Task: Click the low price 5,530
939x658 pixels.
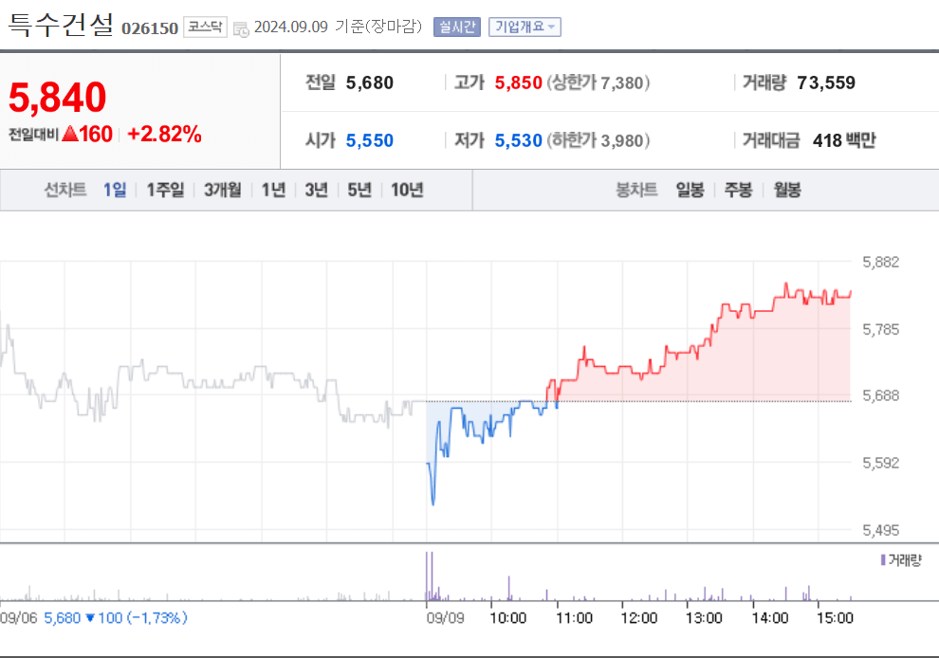Action: tap(518, 140)
